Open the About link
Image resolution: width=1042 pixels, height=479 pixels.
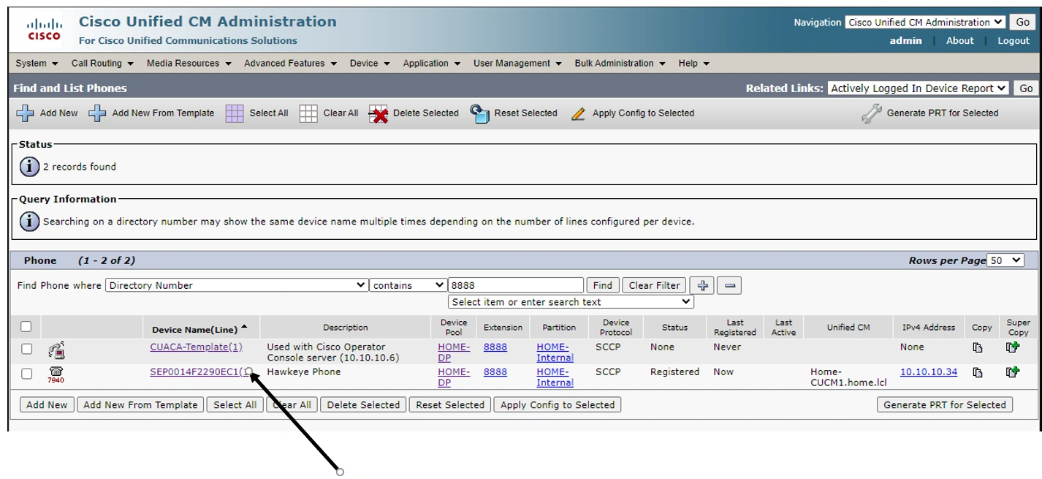959,41
